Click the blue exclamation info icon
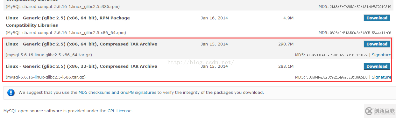Screen dimensions: 396x118 (11, 93)
